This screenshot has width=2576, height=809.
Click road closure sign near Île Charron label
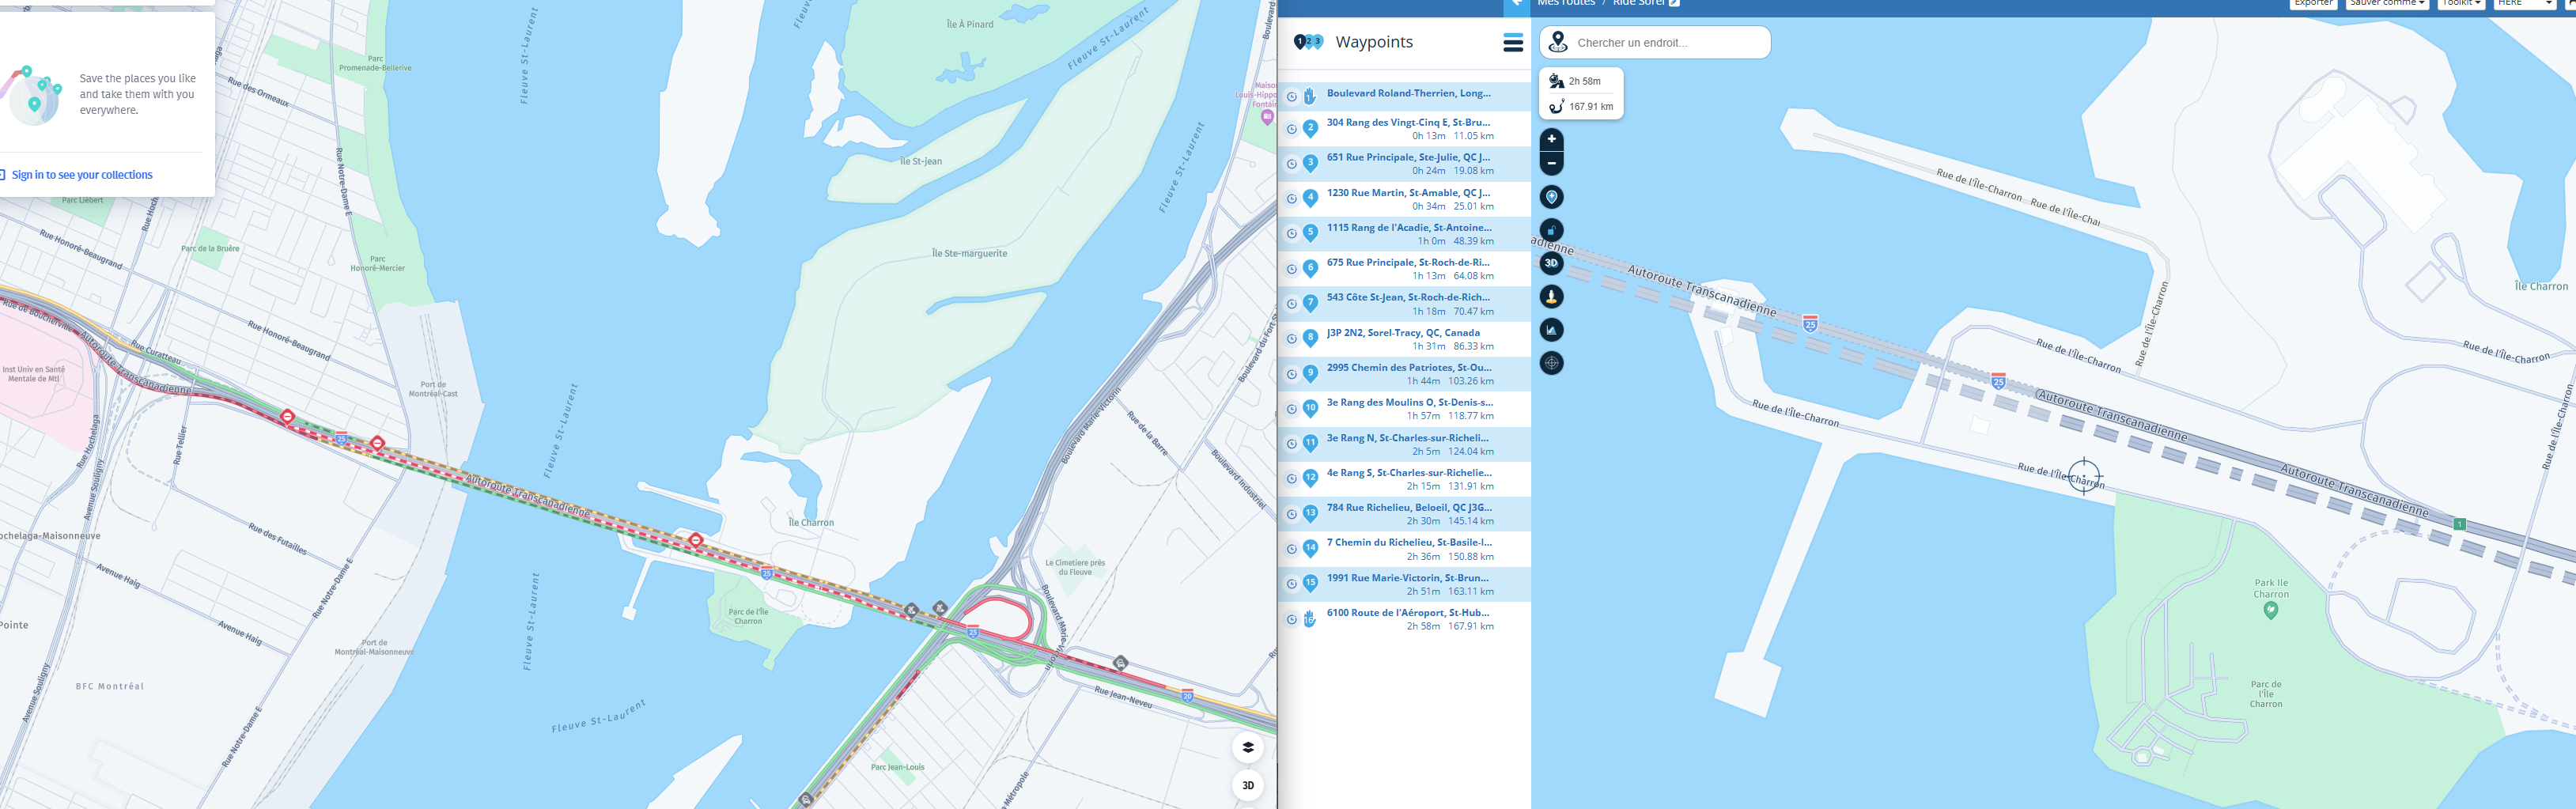[x=696, y=540]
